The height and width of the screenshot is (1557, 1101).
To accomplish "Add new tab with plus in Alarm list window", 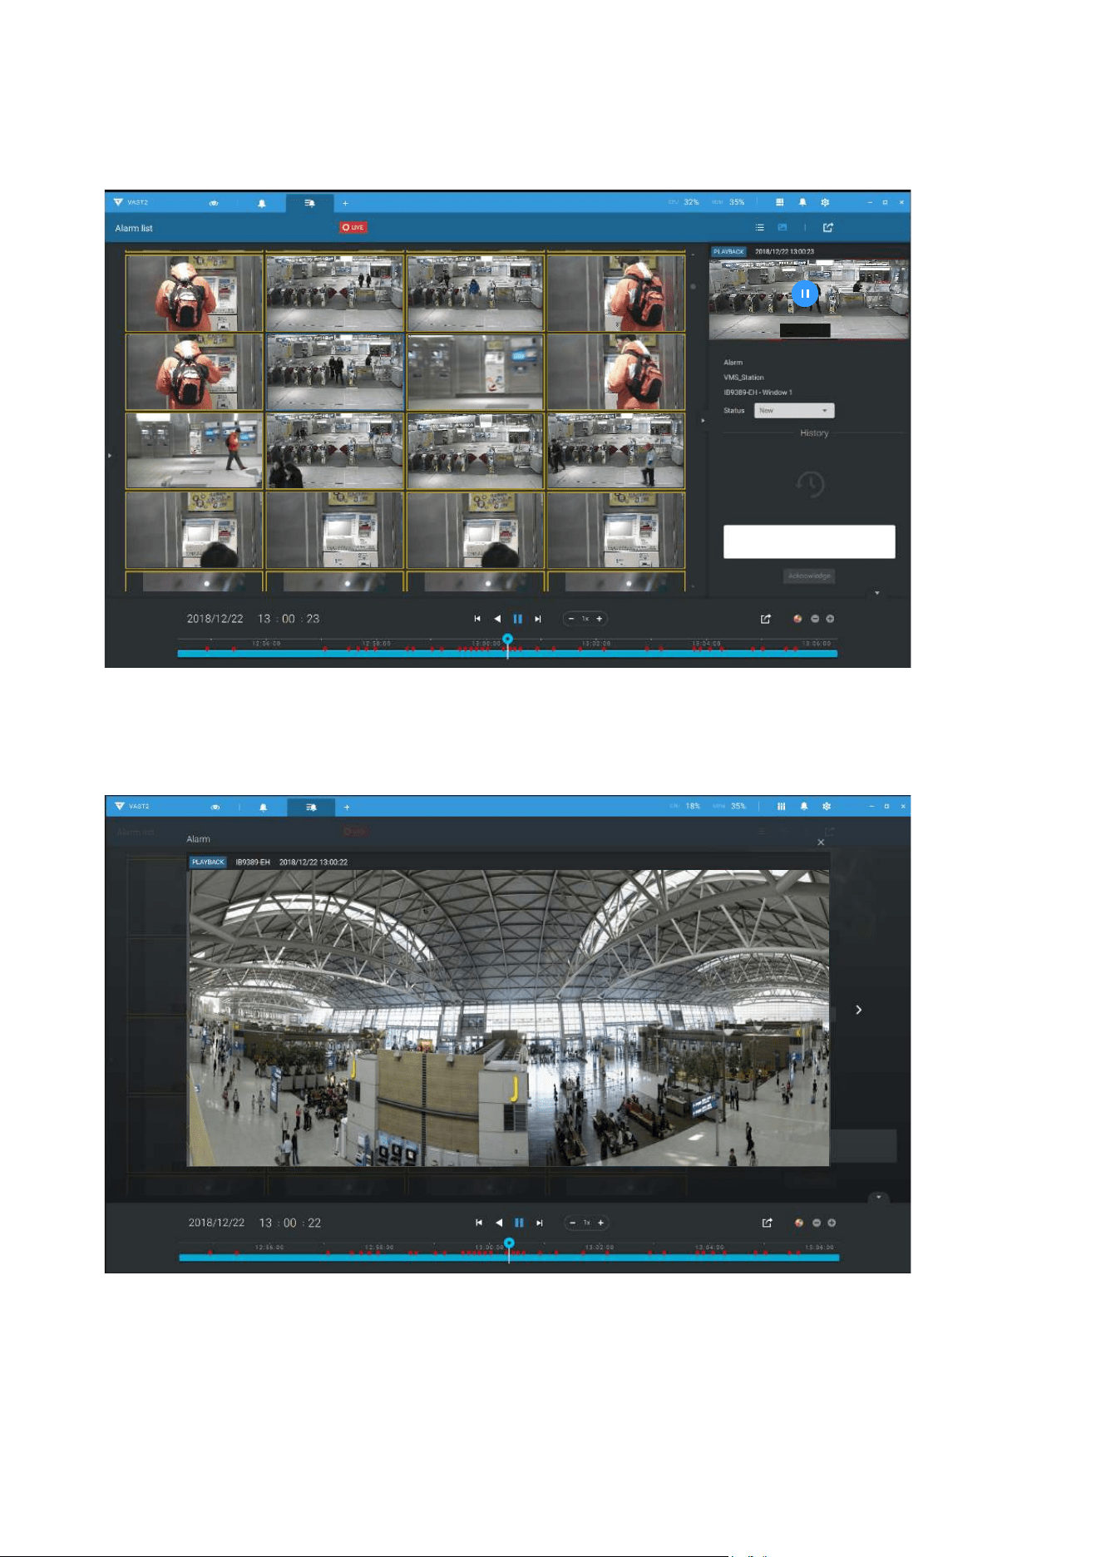I will (345, 203).
